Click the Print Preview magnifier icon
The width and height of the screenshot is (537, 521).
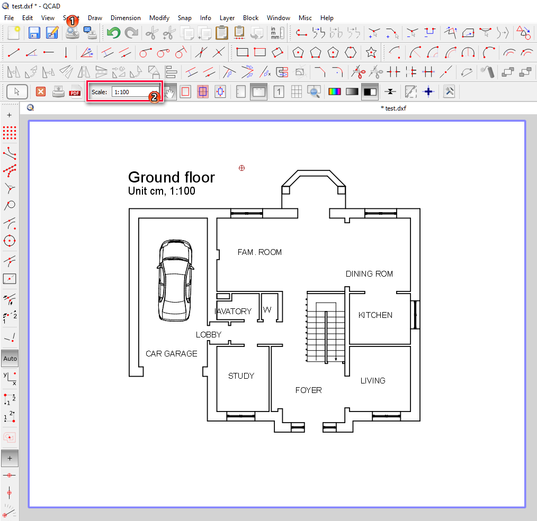(72, 33)
